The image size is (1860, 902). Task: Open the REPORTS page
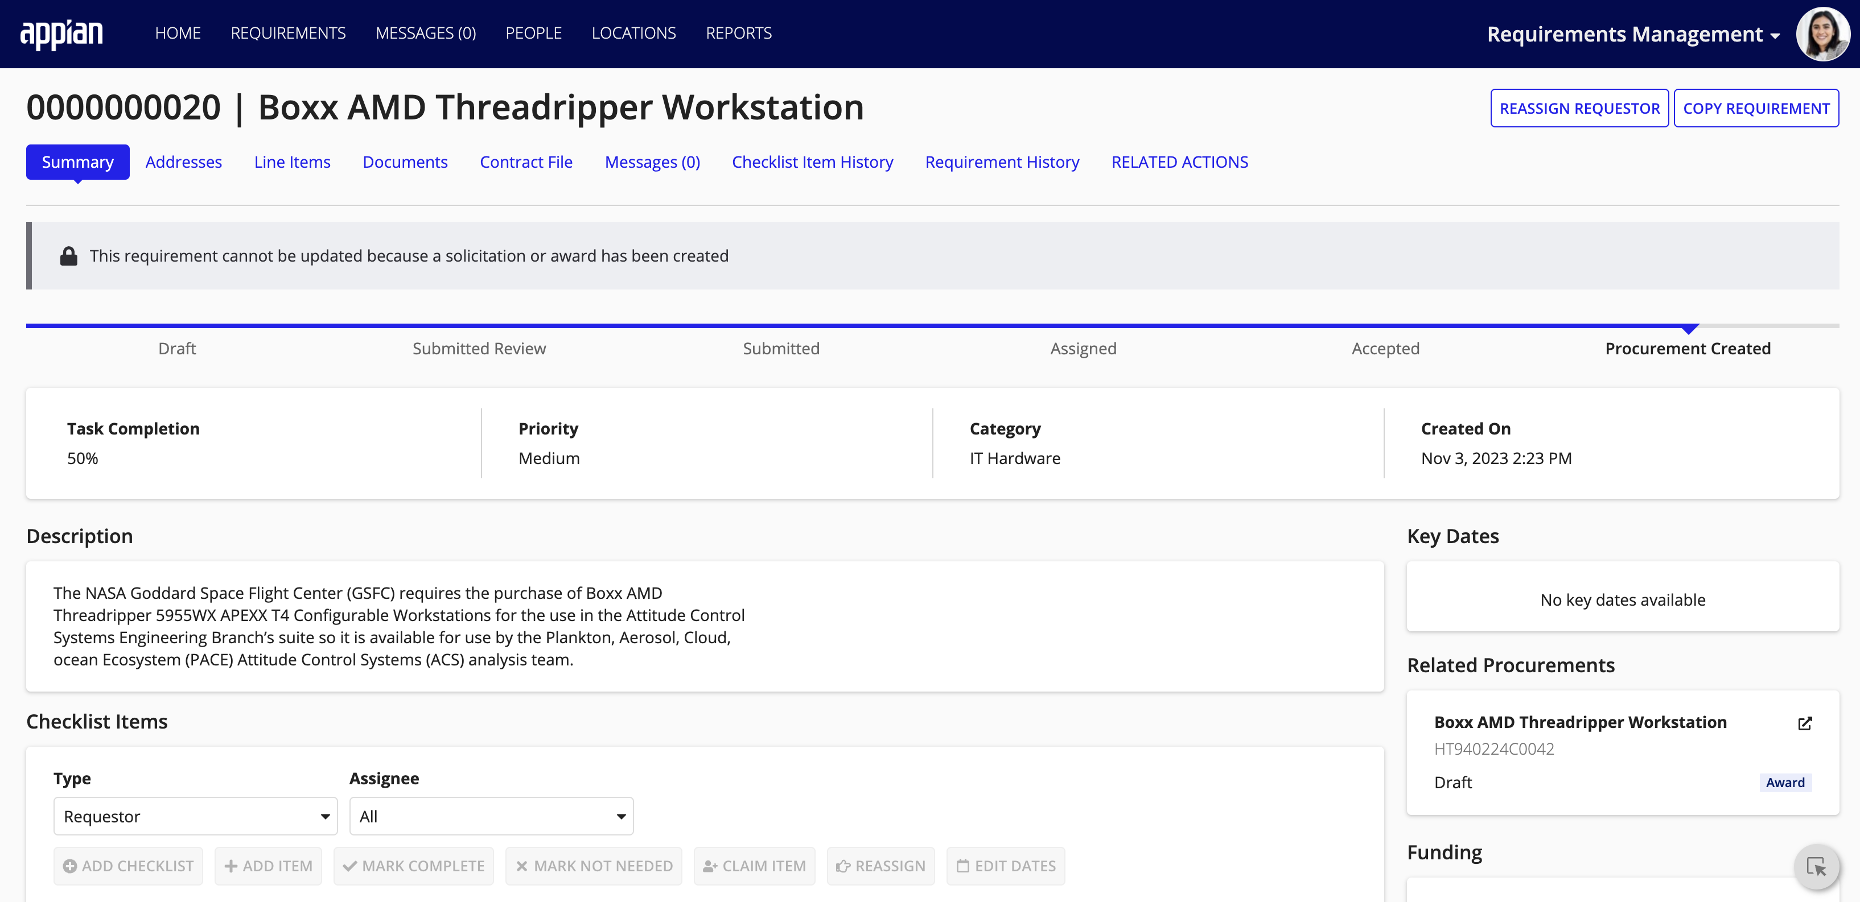[739, 33]
